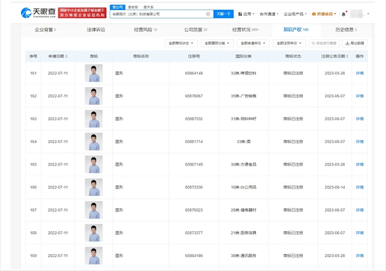Open the 企业级产品 dropdown menu
This screenshot has width=386, height=271.
295,14
